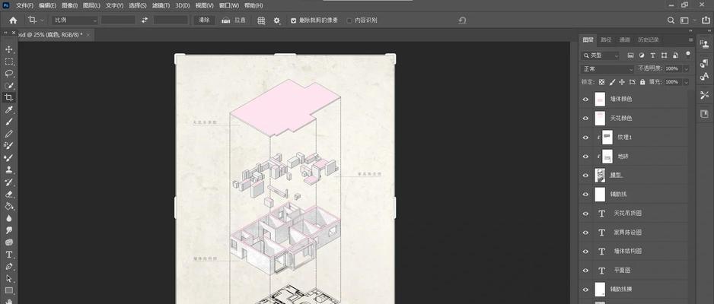Image resolution: width=714 pixels, height=304 pixels.
Task: Lock image pixels brush icon
Action: [x=612, y=82]
